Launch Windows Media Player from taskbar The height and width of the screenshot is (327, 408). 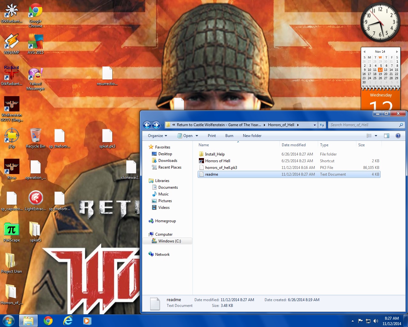point(87,321)
